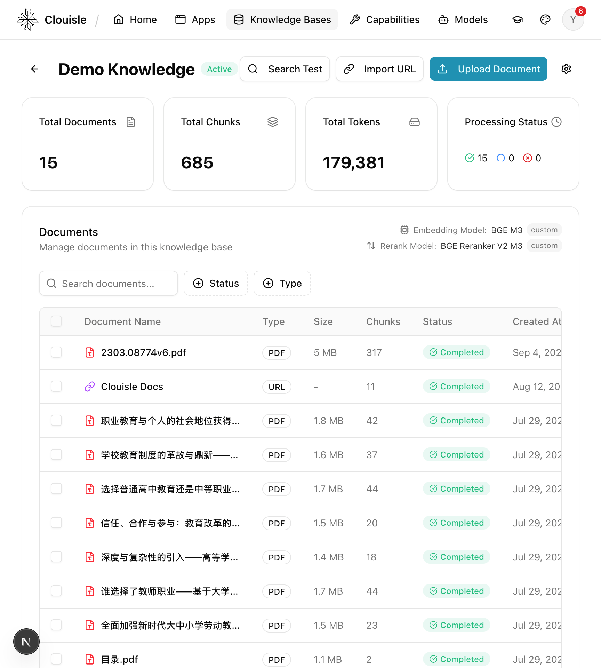This screenshot has height=668, width=601.
Task: Open the graduation cap learning icon
Action: tap(518, 20)
